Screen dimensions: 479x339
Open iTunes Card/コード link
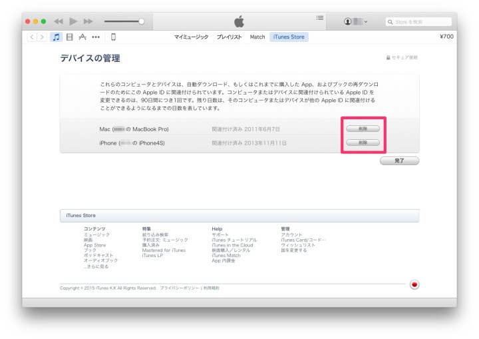point(303,240)
